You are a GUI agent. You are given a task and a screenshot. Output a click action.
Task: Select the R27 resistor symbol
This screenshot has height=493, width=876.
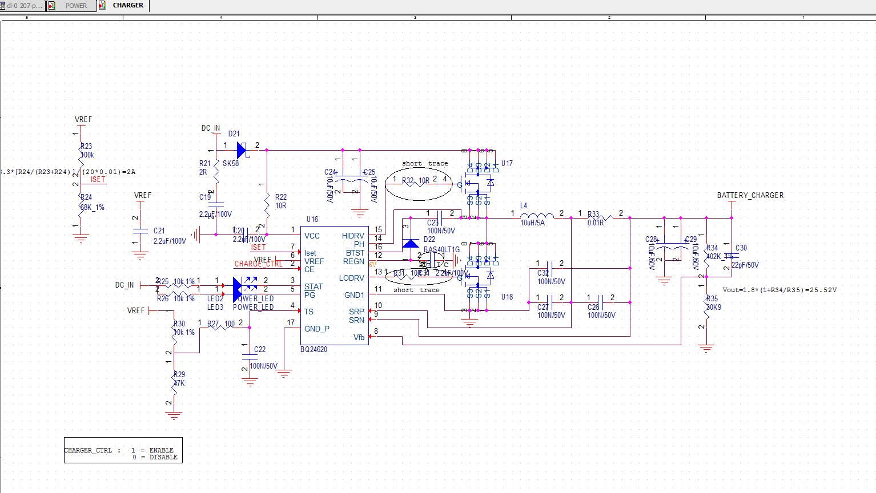pos(221,328)
